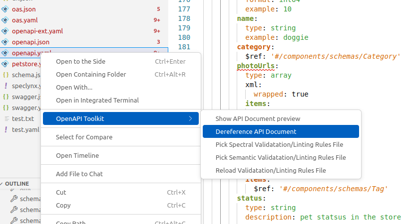
Task: Click Select for Compare
Action: point(84,137)
